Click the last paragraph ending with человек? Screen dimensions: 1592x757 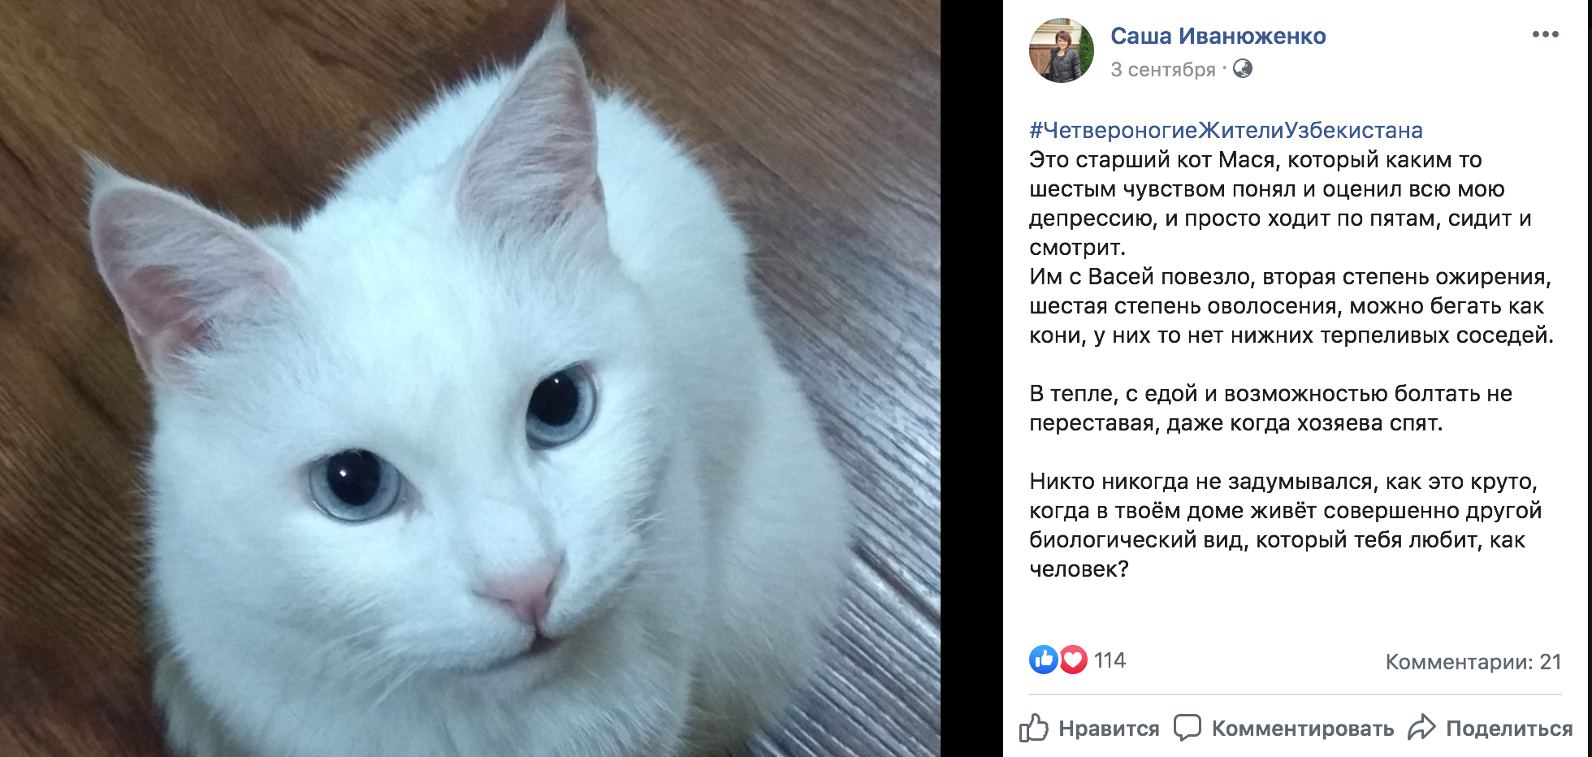1285,526
